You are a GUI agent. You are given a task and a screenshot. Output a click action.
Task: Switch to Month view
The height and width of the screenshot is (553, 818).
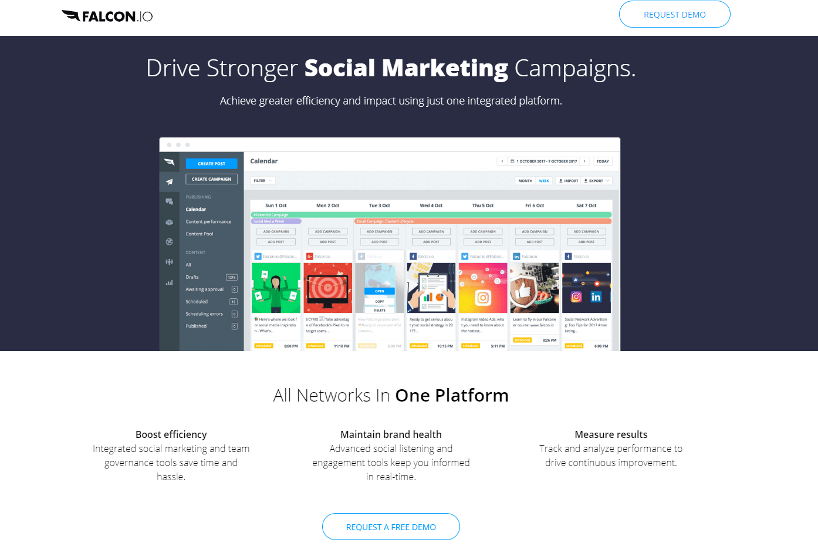click(x=525, y=181)
